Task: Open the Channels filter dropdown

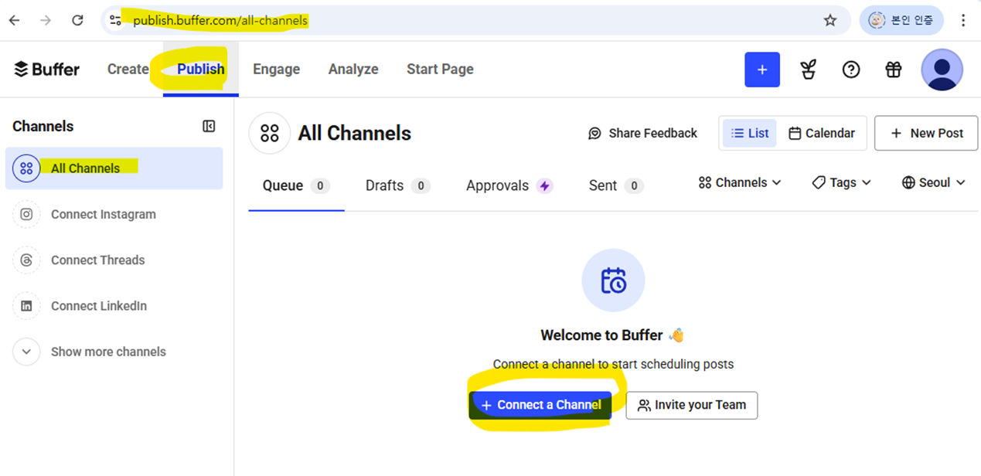Action: tap(740, 183)
